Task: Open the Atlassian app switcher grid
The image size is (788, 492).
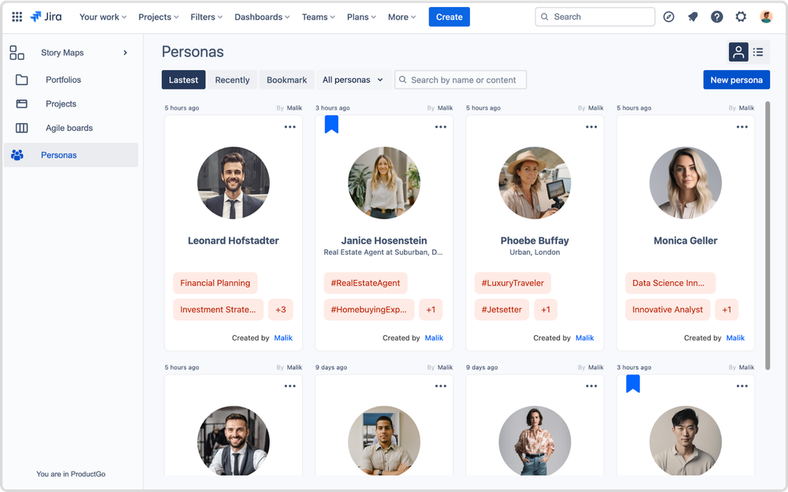Action: point(17,17)
